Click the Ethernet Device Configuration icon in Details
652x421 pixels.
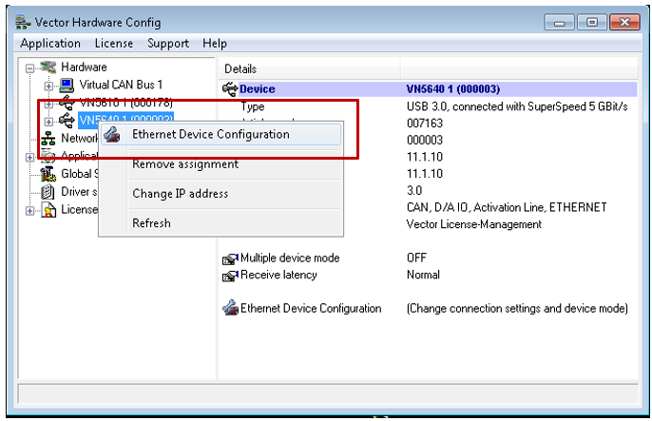(x=230, y=308)
